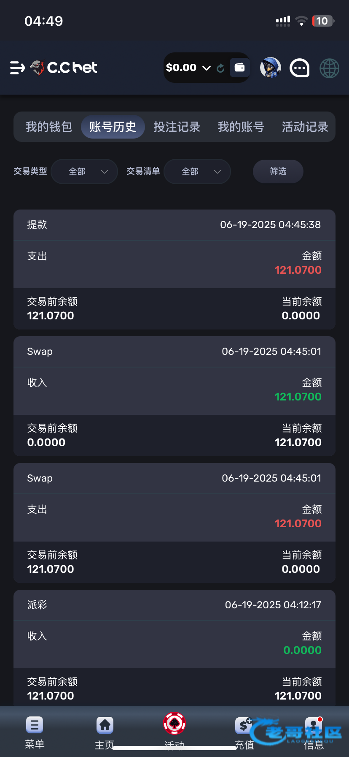349x757 pixels.
Task: Switch to 我的钱包 tab
Action: 49,127
